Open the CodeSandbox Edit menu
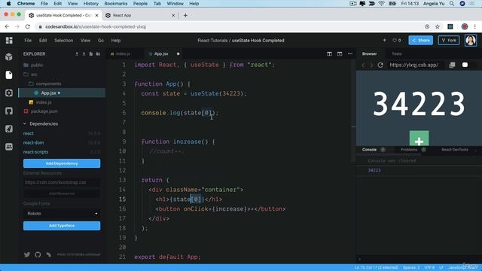The width and height of the screenshot is (482, 271). point(43,40)
